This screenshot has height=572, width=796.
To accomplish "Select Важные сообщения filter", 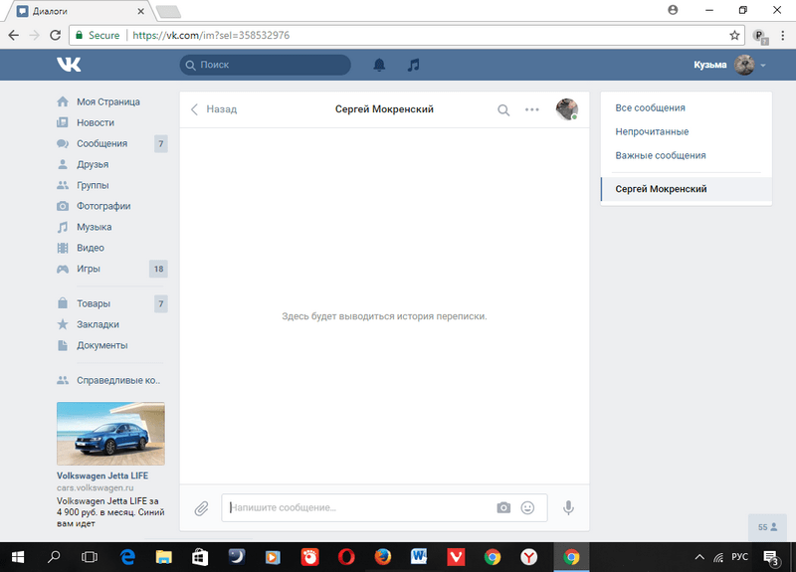I will [661, 155].
